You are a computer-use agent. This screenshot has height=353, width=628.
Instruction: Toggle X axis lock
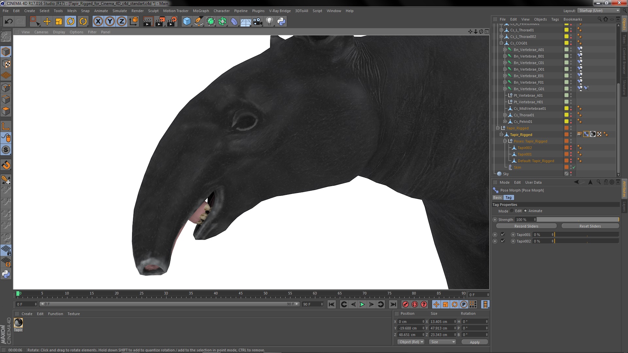click(x=98, y=22)
